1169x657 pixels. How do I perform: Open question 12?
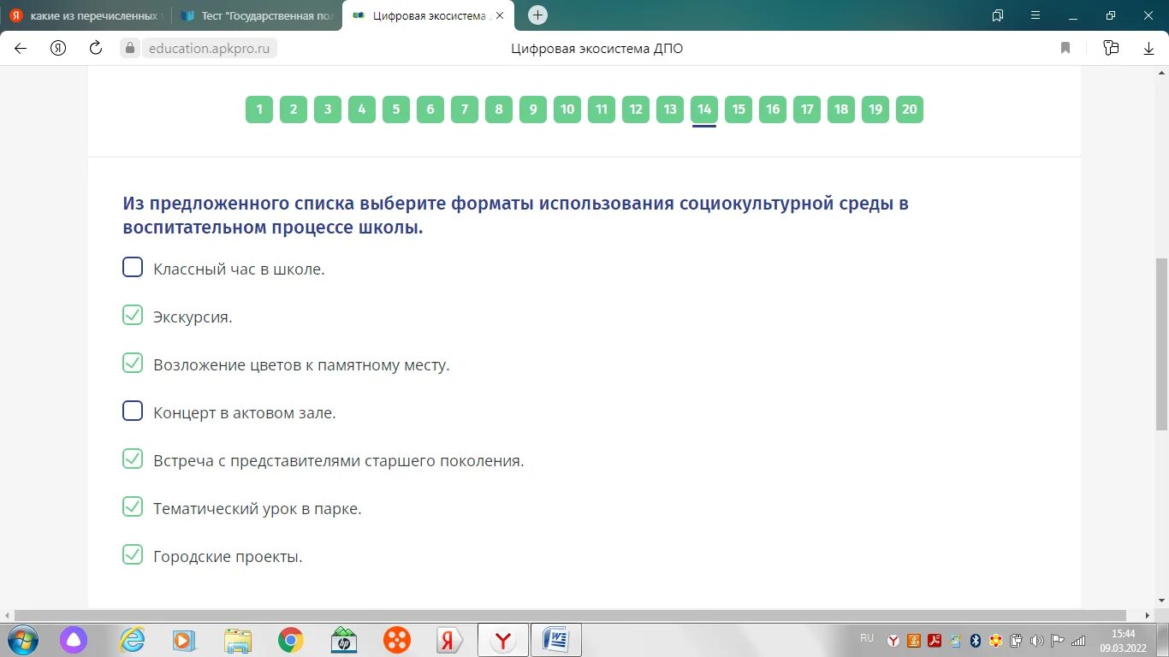pos(636,109)
